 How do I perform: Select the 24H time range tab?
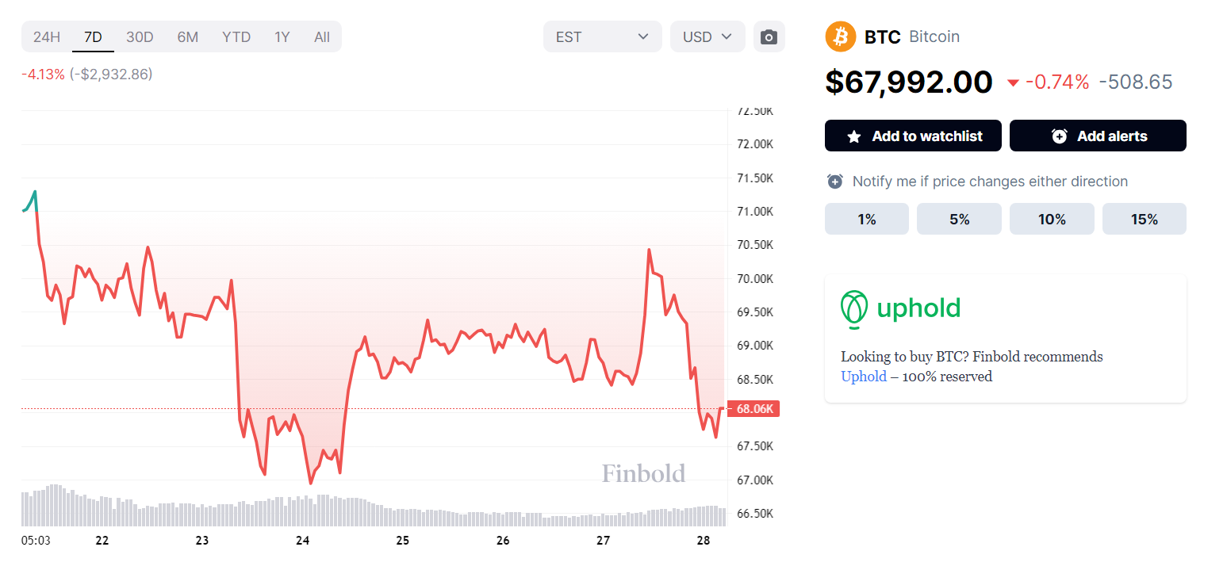pyautogui.click(x=47, y=37)
